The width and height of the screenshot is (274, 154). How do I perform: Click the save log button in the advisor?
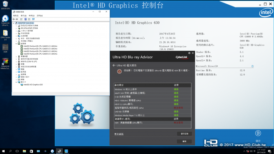[x=184, y=133]
